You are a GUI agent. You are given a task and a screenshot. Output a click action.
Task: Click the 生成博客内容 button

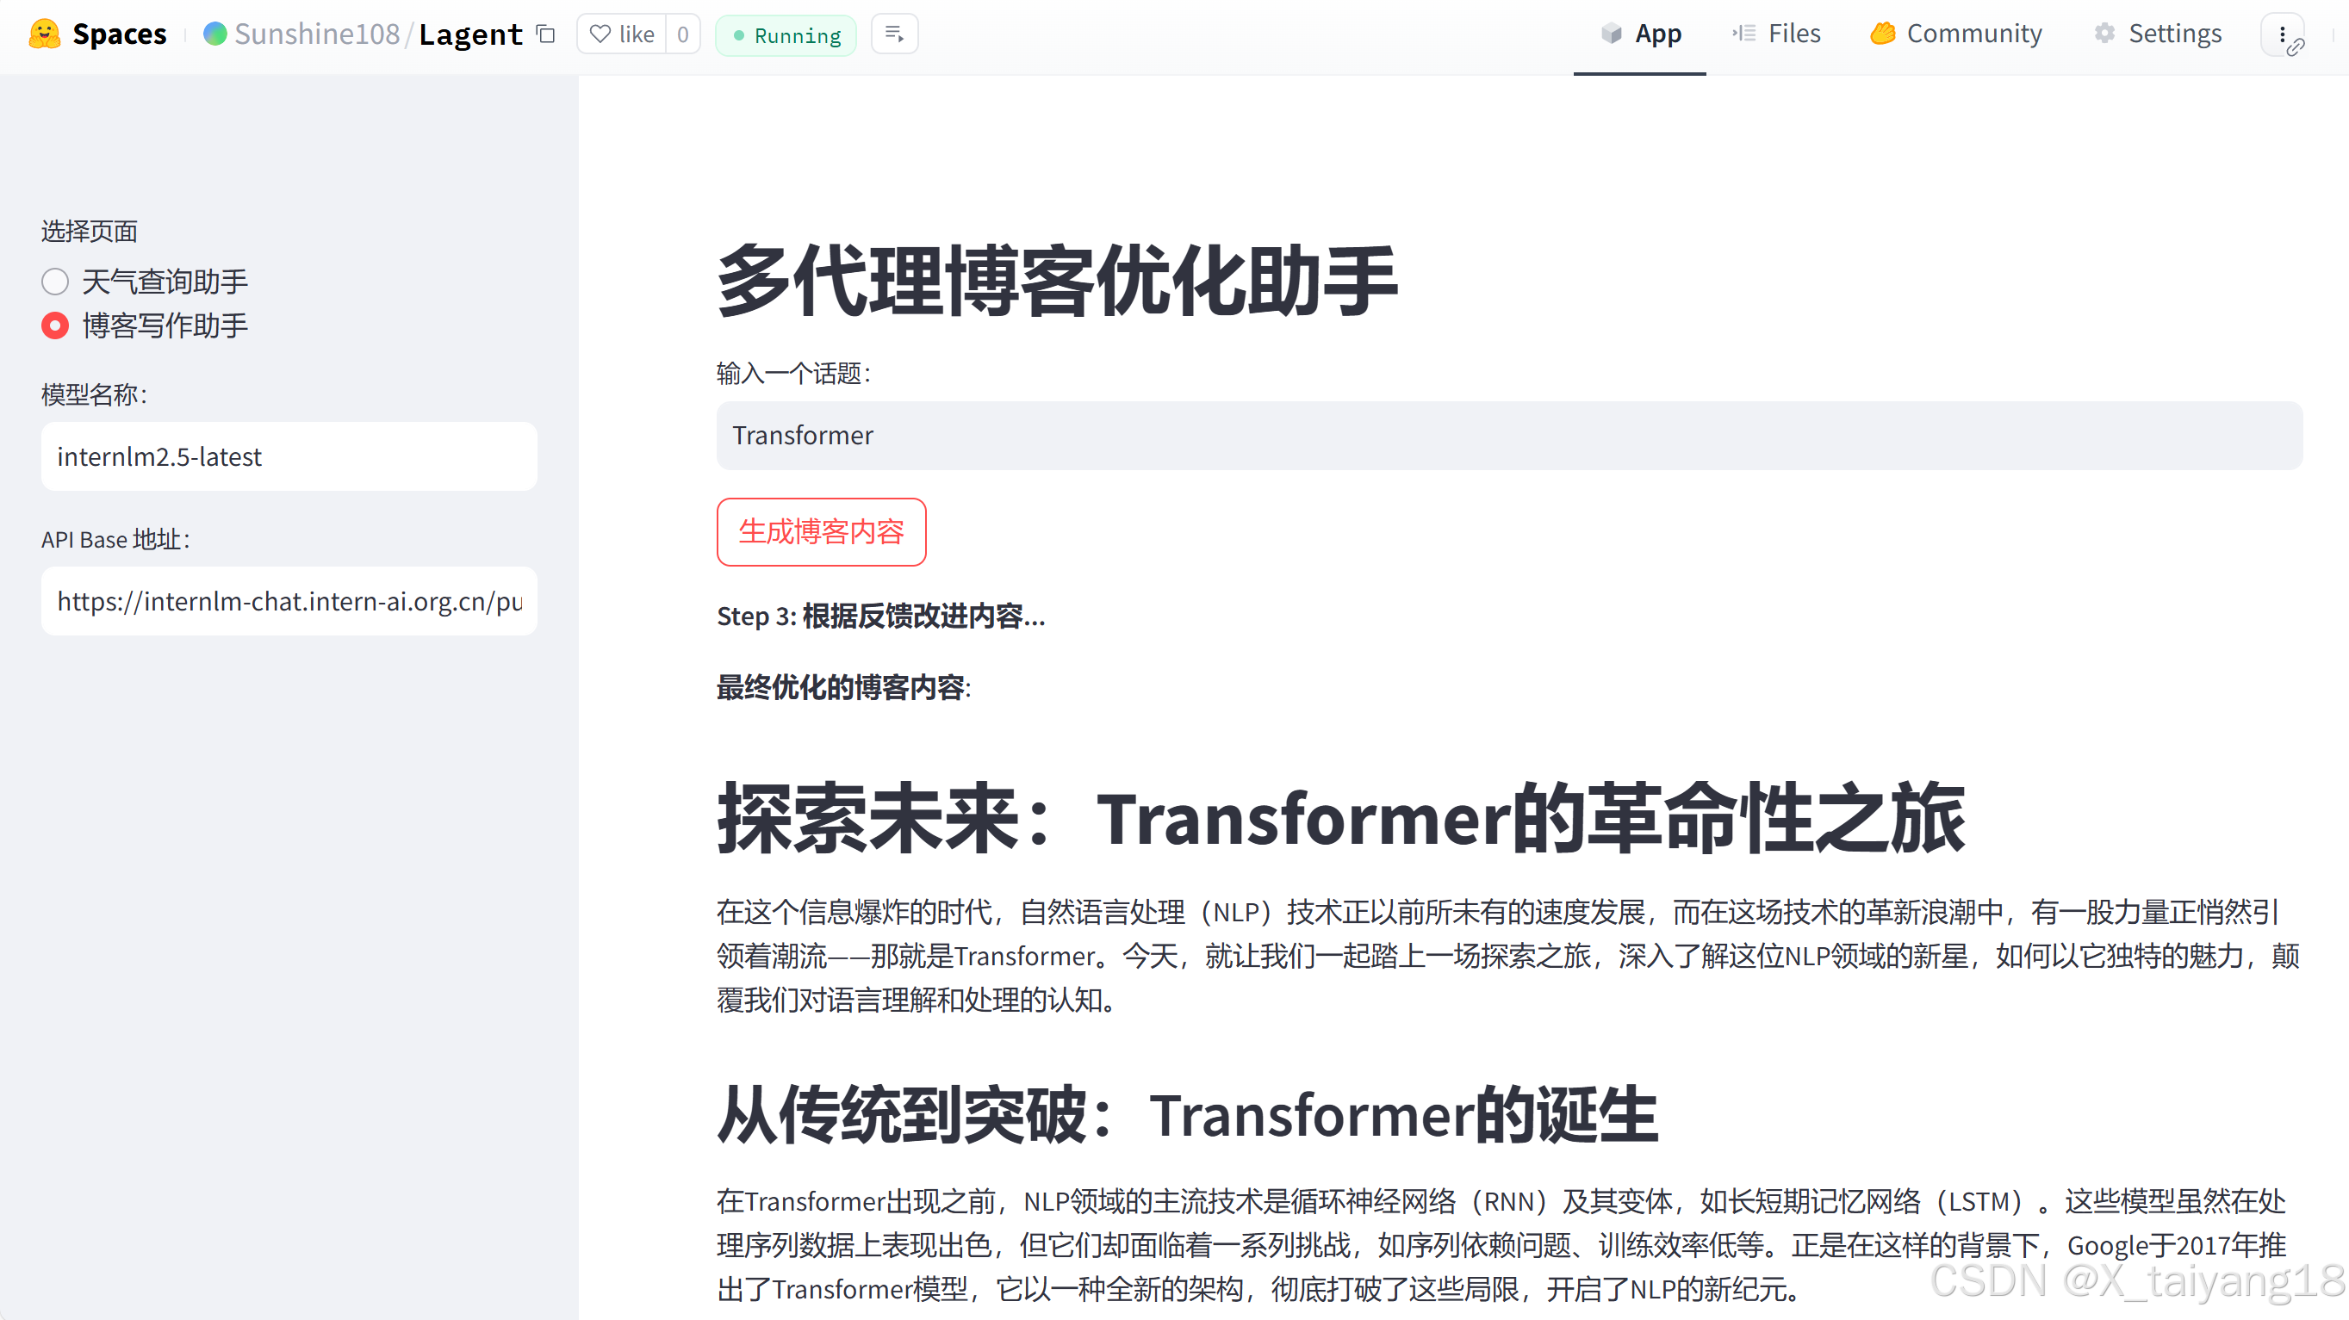point(821,531)
